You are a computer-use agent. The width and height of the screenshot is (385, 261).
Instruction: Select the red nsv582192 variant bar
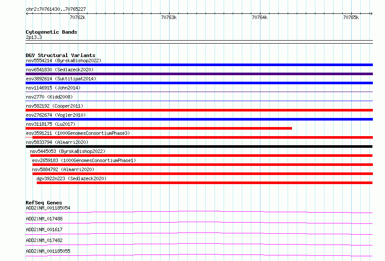(x=199, y=110)
